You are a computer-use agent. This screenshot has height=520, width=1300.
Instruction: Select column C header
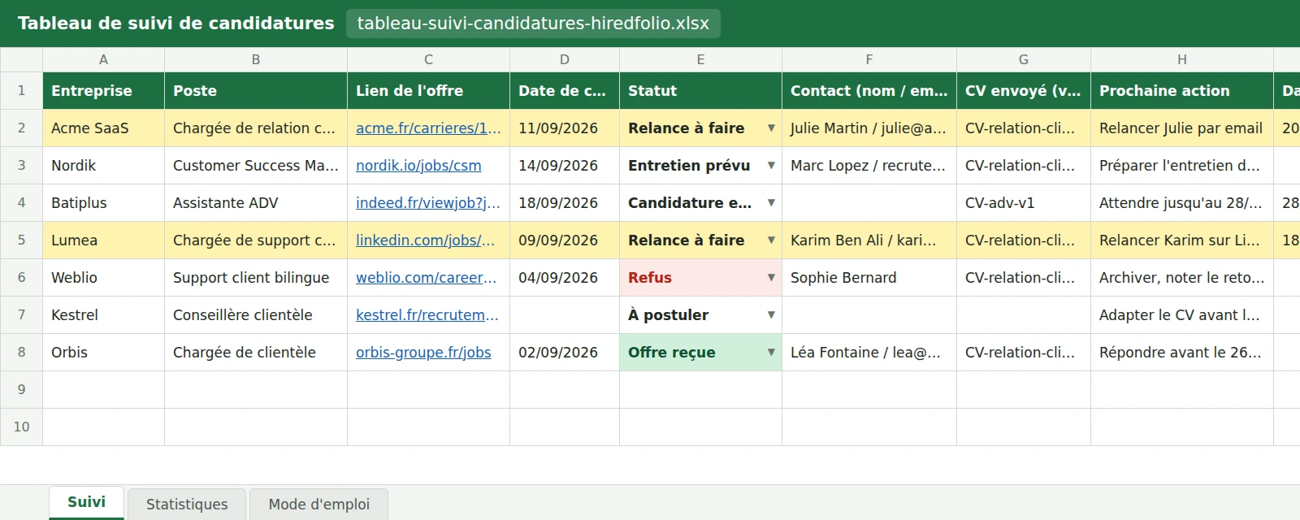pyautogui.click(x=428, y=59)
